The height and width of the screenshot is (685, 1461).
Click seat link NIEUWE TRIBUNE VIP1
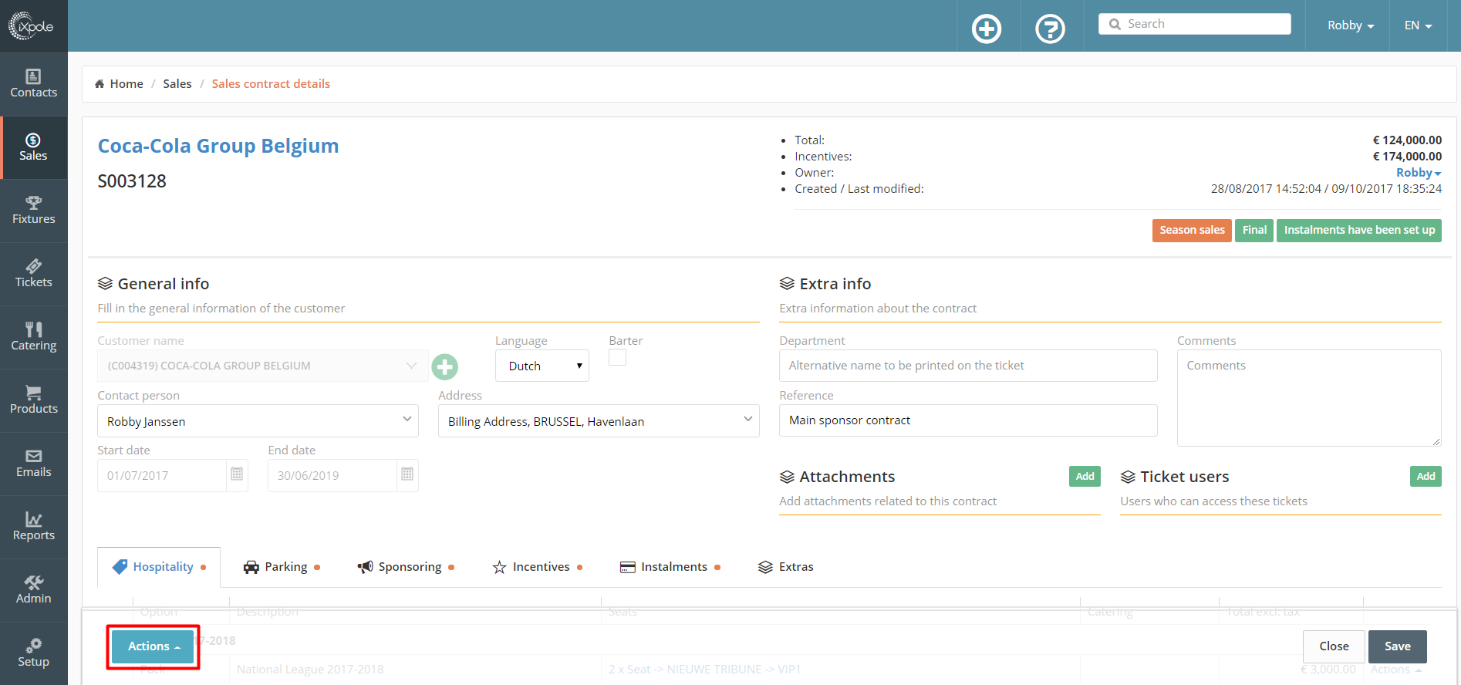click(704, 670)
